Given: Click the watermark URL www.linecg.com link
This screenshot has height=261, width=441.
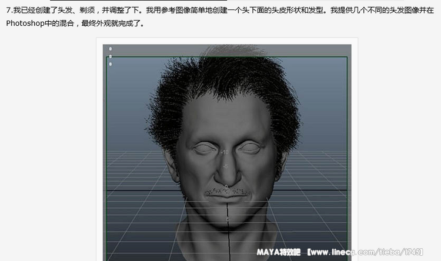Looking at the screenshot, I should click(354, 253).
